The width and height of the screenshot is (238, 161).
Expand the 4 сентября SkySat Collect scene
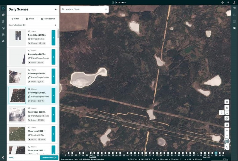pyautogui.click(x=54, y=38)
